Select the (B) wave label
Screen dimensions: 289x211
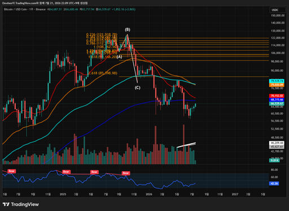[x=128, y=29]
